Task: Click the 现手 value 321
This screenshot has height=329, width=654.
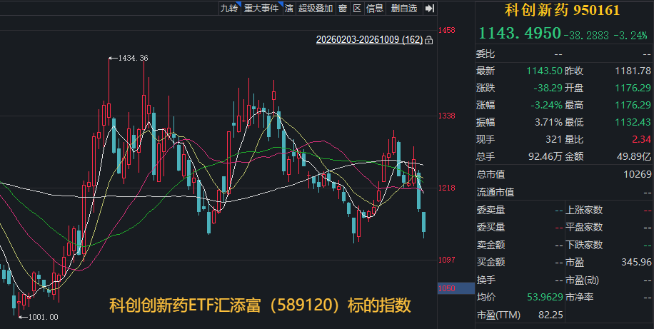Action: [x=554, y=139]
